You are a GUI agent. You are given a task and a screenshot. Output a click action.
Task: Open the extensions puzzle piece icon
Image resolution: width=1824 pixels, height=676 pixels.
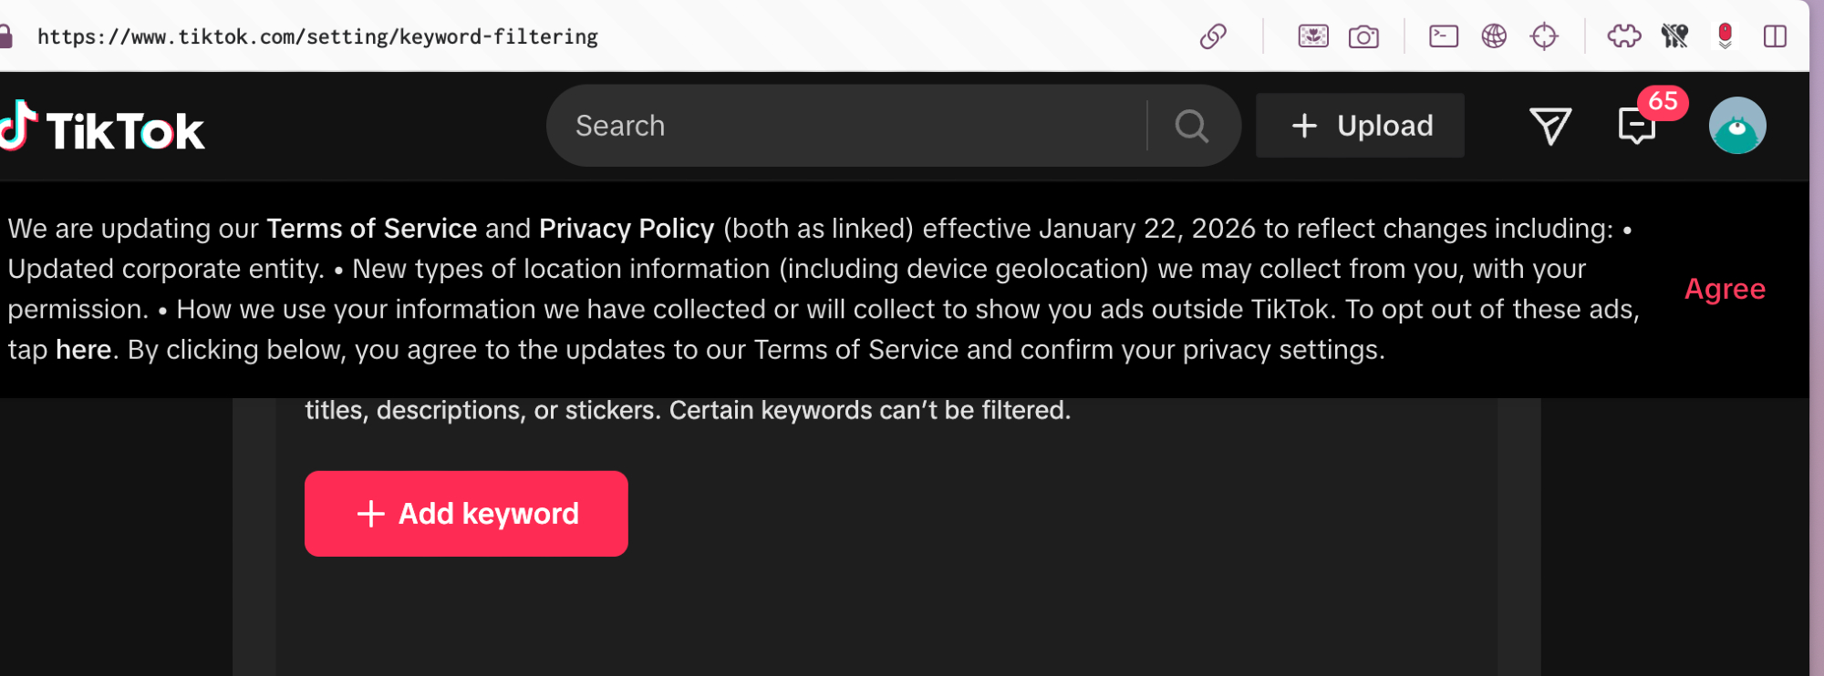1624,36
